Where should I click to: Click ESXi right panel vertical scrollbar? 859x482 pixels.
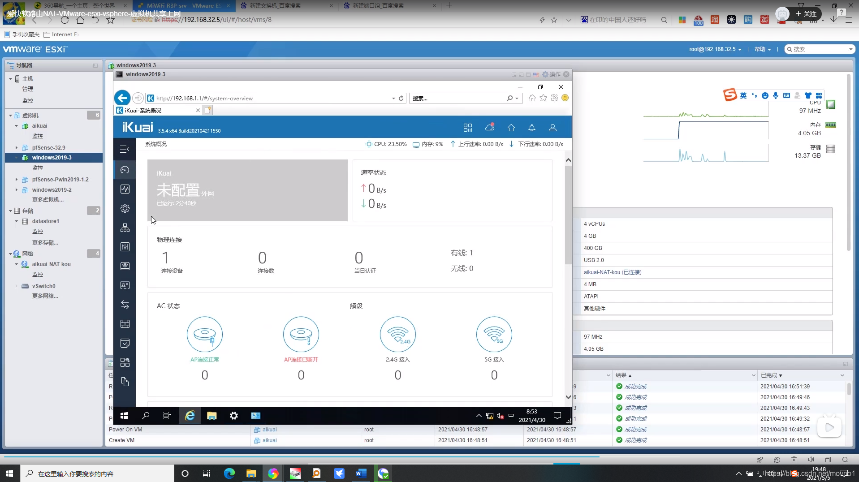pos(848,163)
